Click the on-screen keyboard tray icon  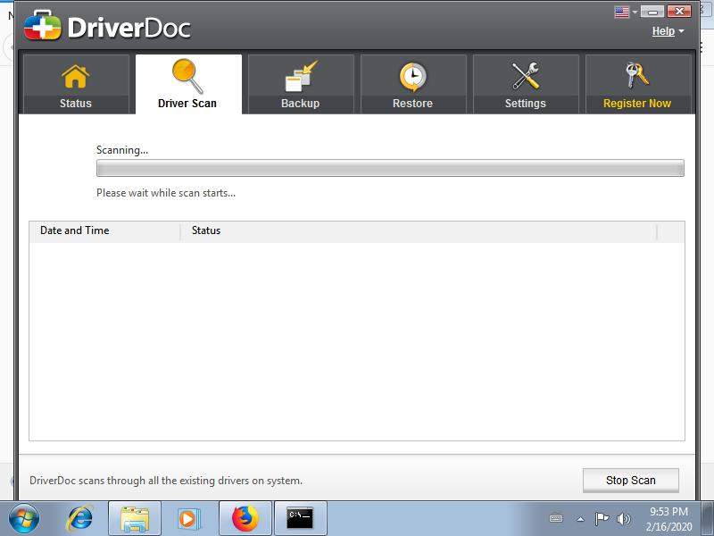[556, 519]
